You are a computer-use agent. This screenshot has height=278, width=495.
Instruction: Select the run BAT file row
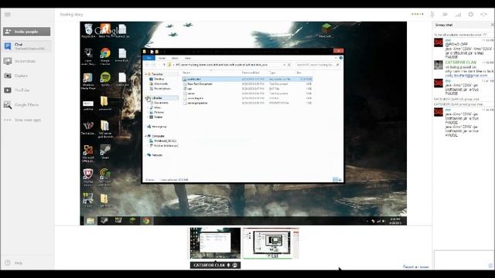(x=247, y=89)
